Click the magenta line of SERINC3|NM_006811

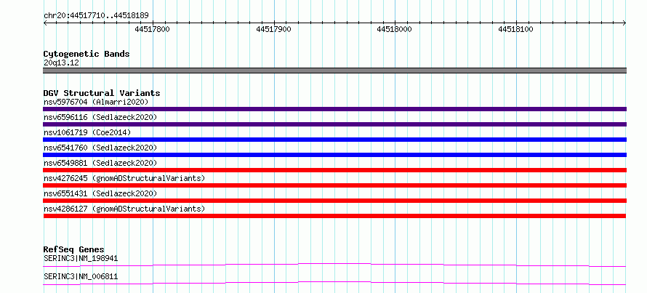pos(334,283)
